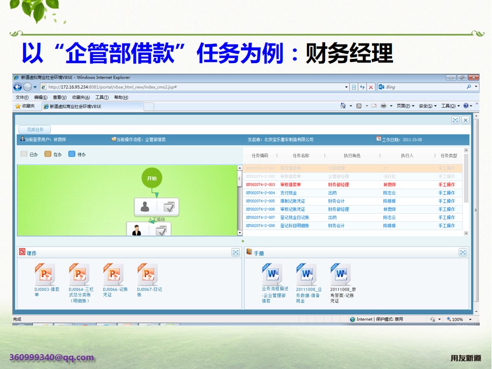Click the Favorites star icon
This screenshot has height=369, width=492.
pos(18,107)
